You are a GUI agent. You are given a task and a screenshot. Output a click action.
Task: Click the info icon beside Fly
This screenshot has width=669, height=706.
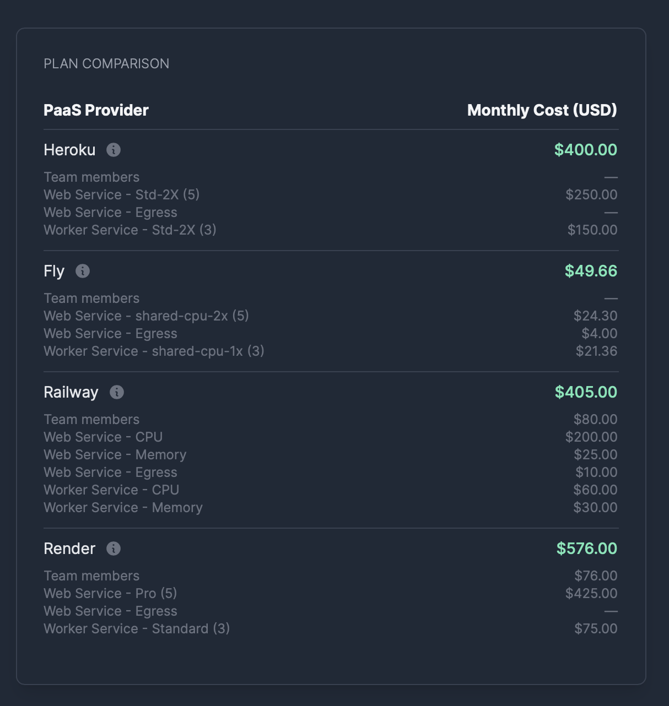[x=83, y=271]
